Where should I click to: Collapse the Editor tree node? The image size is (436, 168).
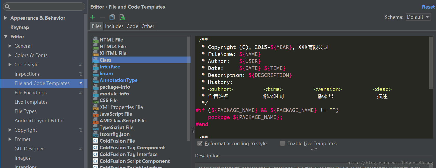point(6,37)
